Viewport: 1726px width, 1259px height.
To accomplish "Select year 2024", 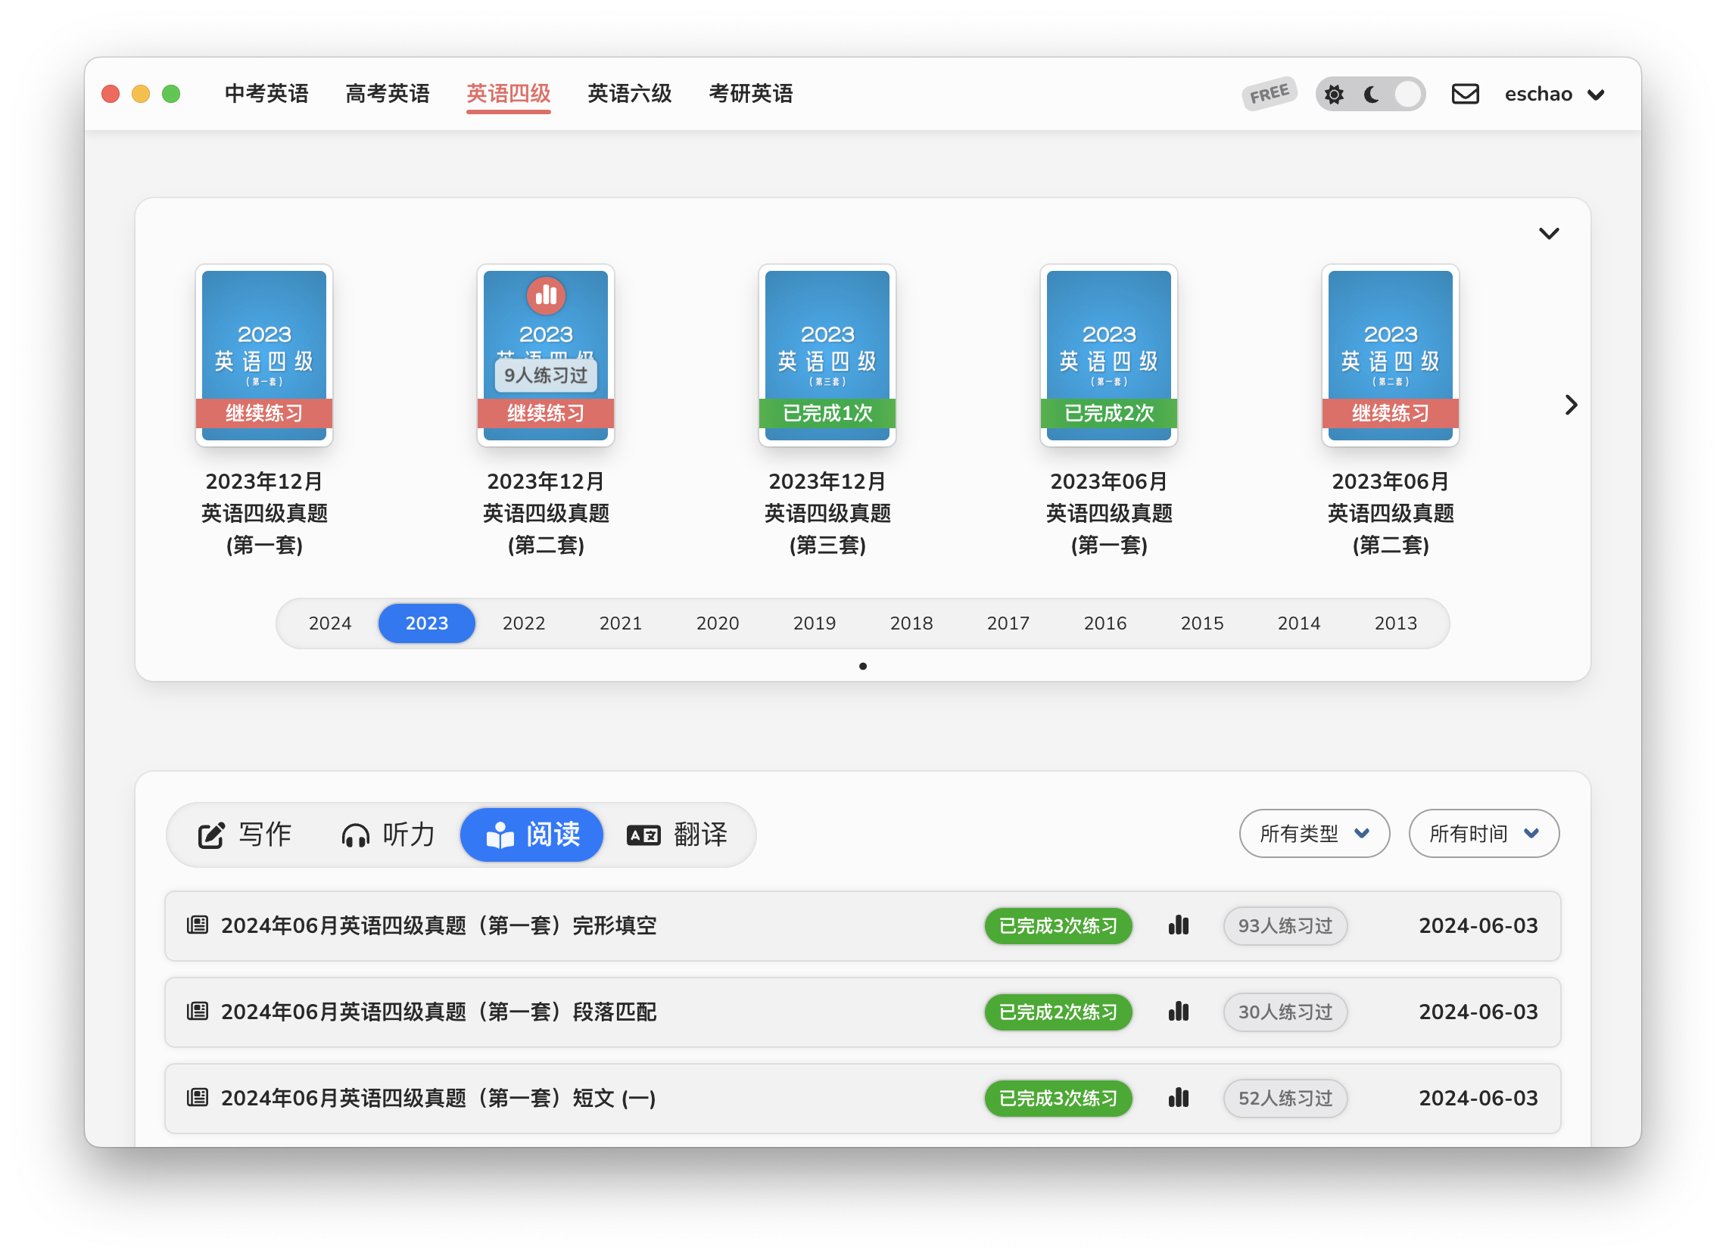I will tap(330, 623).
